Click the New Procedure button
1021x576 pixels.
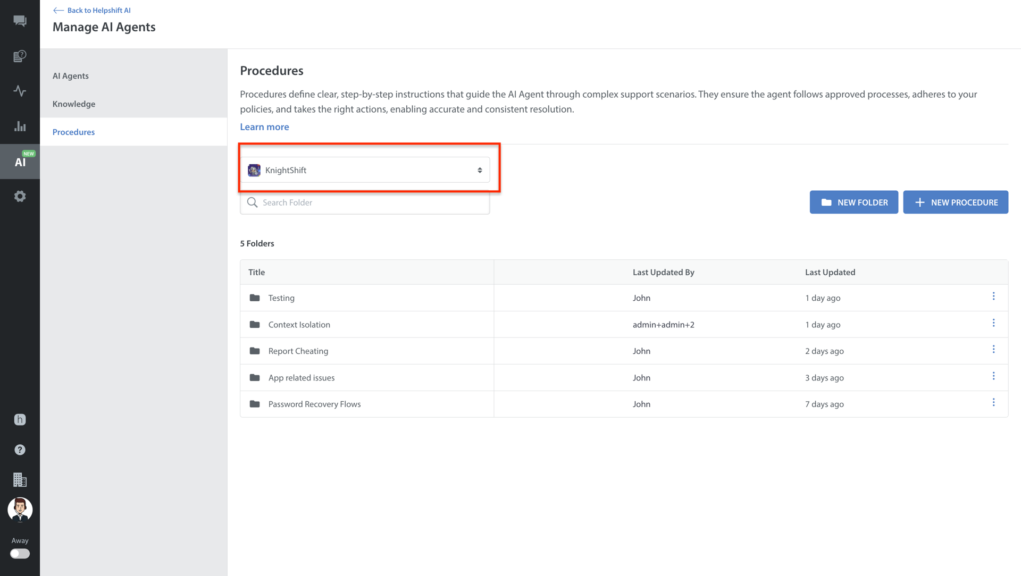click(955, 202)
